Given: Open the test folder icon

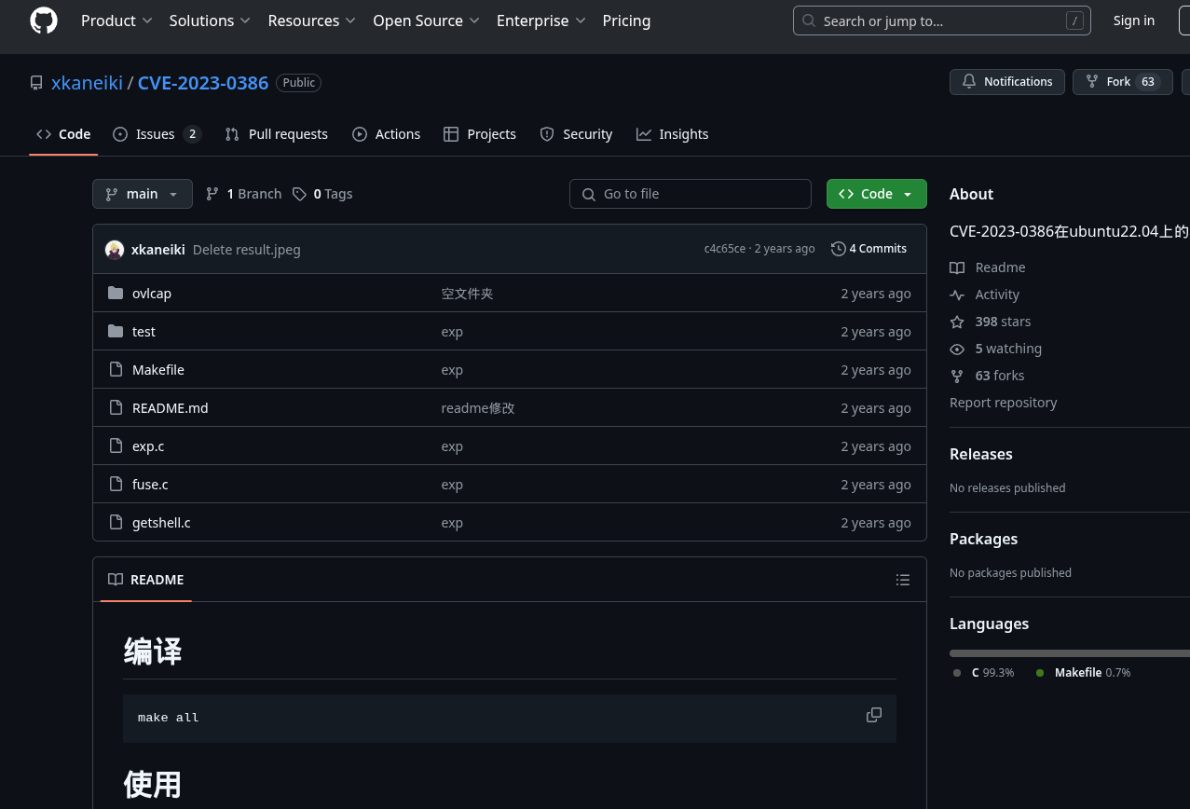Looking at the screenshot, I should (x=116, y=332).
